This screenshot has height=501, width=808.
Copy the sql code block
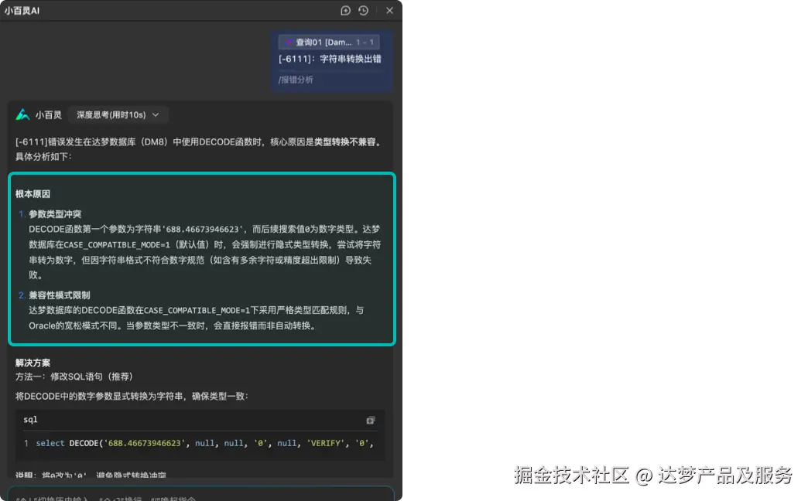(x=371, y=420)
